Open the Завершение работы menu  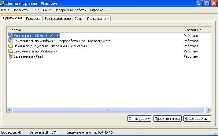click(x=71, y=10)
